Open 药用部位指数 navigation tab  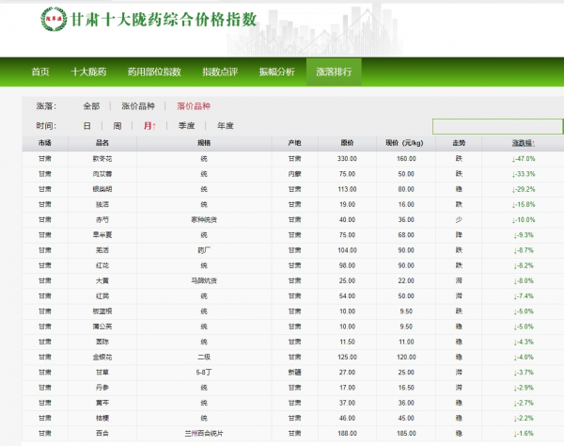click(153, 72)
